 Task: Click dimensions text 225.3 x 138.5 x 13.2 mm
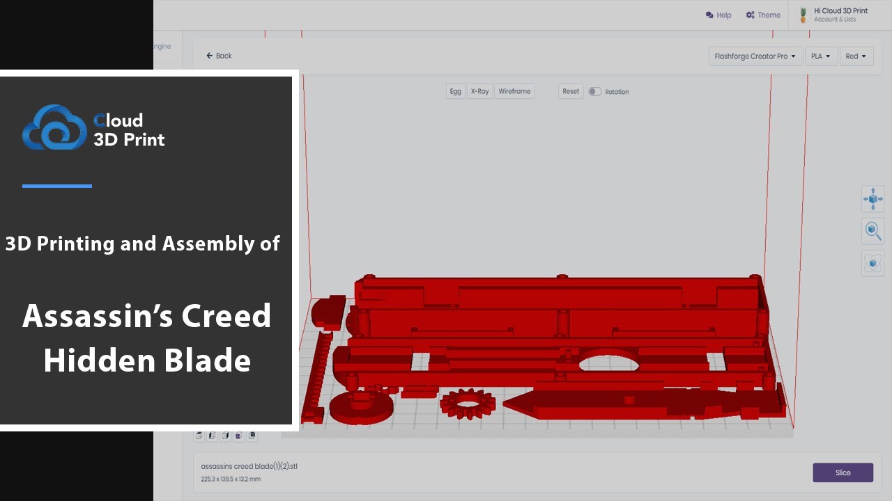(x=231, y=479)
